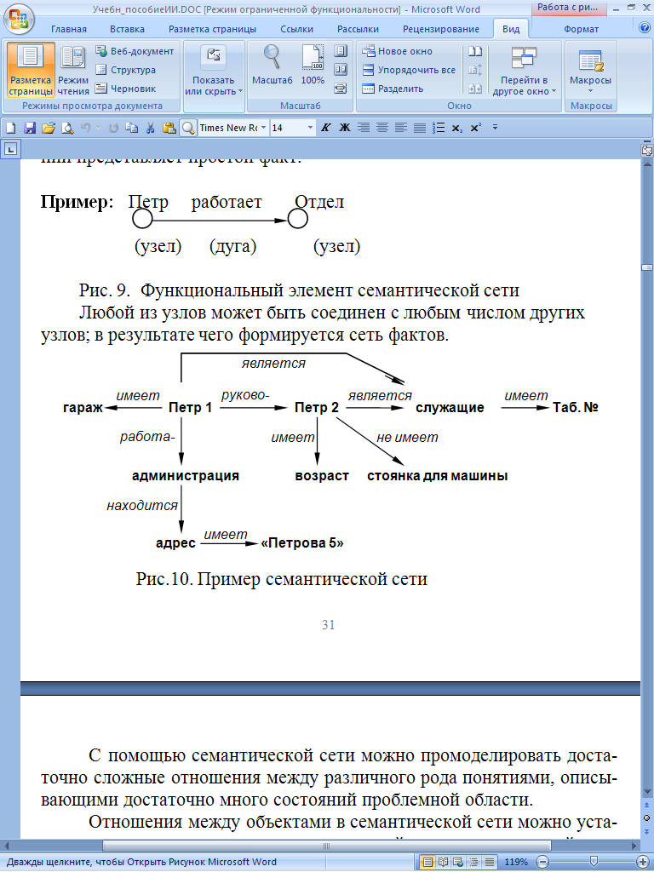
Task: Click the tab stop selector box
Action: [x=11, y=149]
